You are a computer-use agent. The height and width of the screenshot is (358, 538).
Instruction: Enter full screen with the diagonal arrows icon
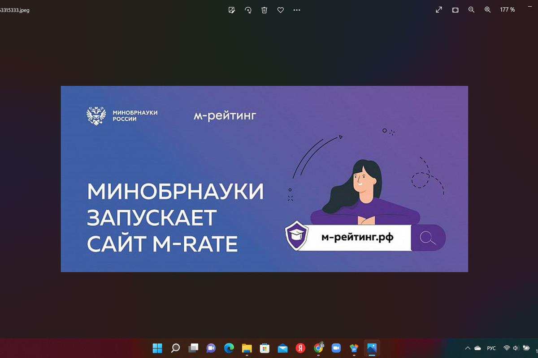[x=439, y=10]
